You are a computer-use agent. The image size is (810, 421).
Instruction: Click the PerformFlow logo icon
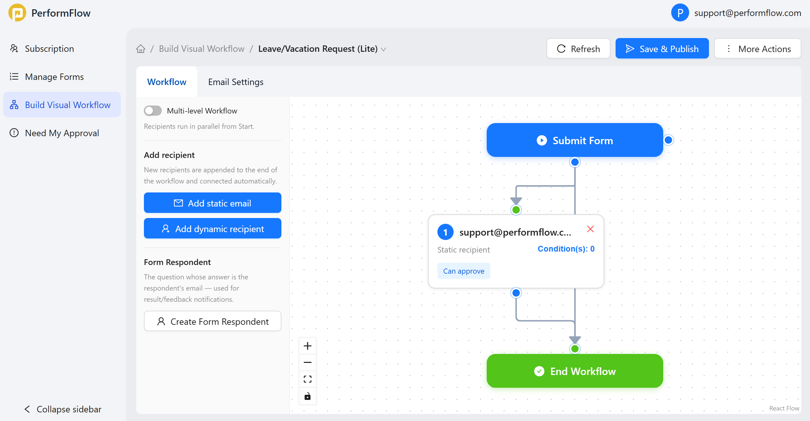tap(17, 13)
